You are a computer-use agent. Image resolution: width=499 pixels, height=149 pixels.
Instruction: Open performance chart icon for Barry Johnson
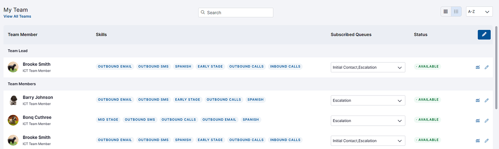(x=478, y=100)
